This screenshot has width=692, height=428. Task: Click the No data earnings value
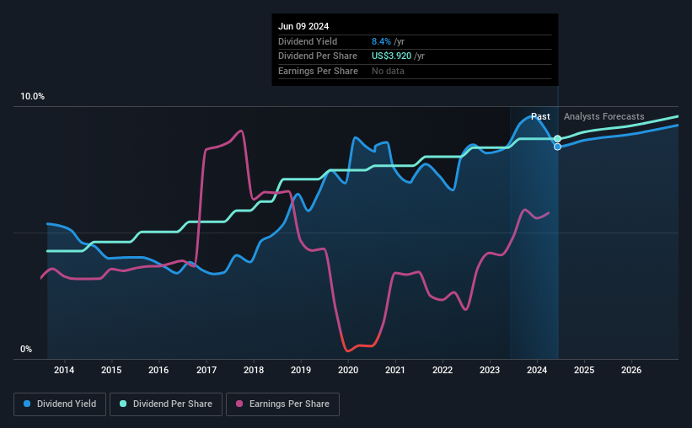(388, 71)
